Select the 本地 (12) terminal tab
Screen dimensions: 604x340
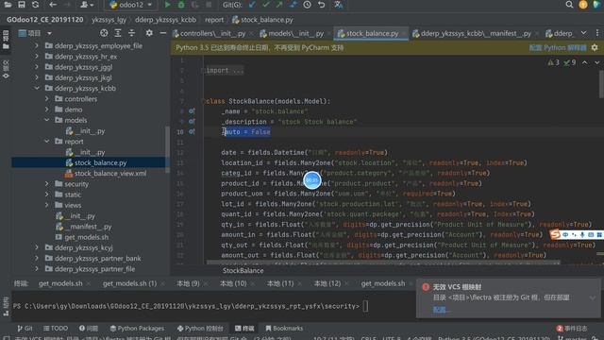pyautogui.click(x=327, y=283)
